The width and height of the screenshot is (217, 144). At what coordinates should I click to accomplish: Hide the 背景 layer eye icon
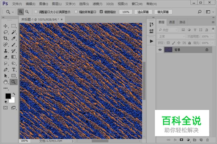pyautogui.click(x=160, y=50)
